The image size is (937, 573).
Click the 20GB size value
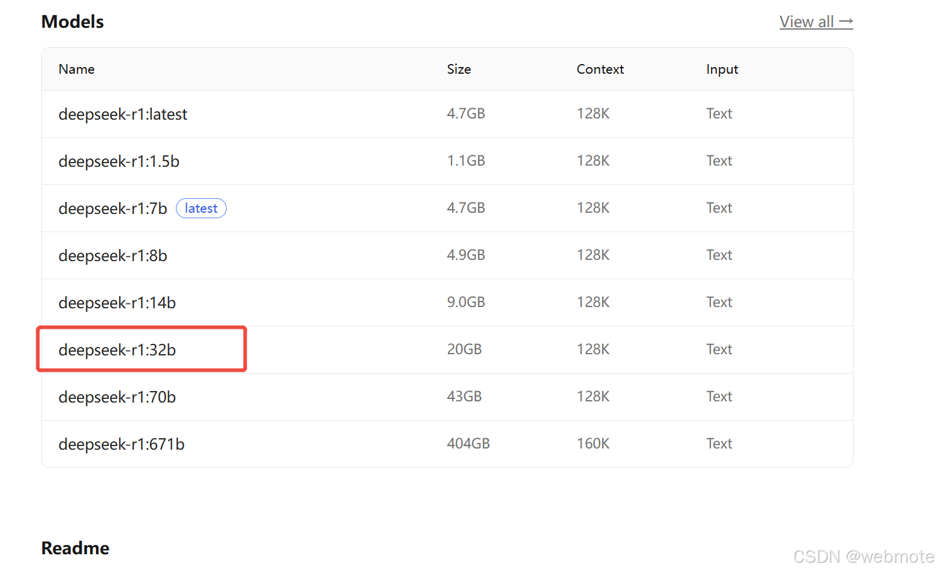(x=464, y=349)
